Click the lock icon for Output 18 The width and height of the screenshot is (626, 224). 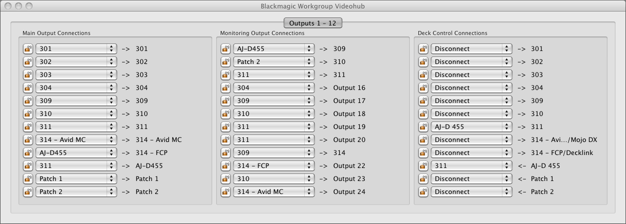(226, 114)
